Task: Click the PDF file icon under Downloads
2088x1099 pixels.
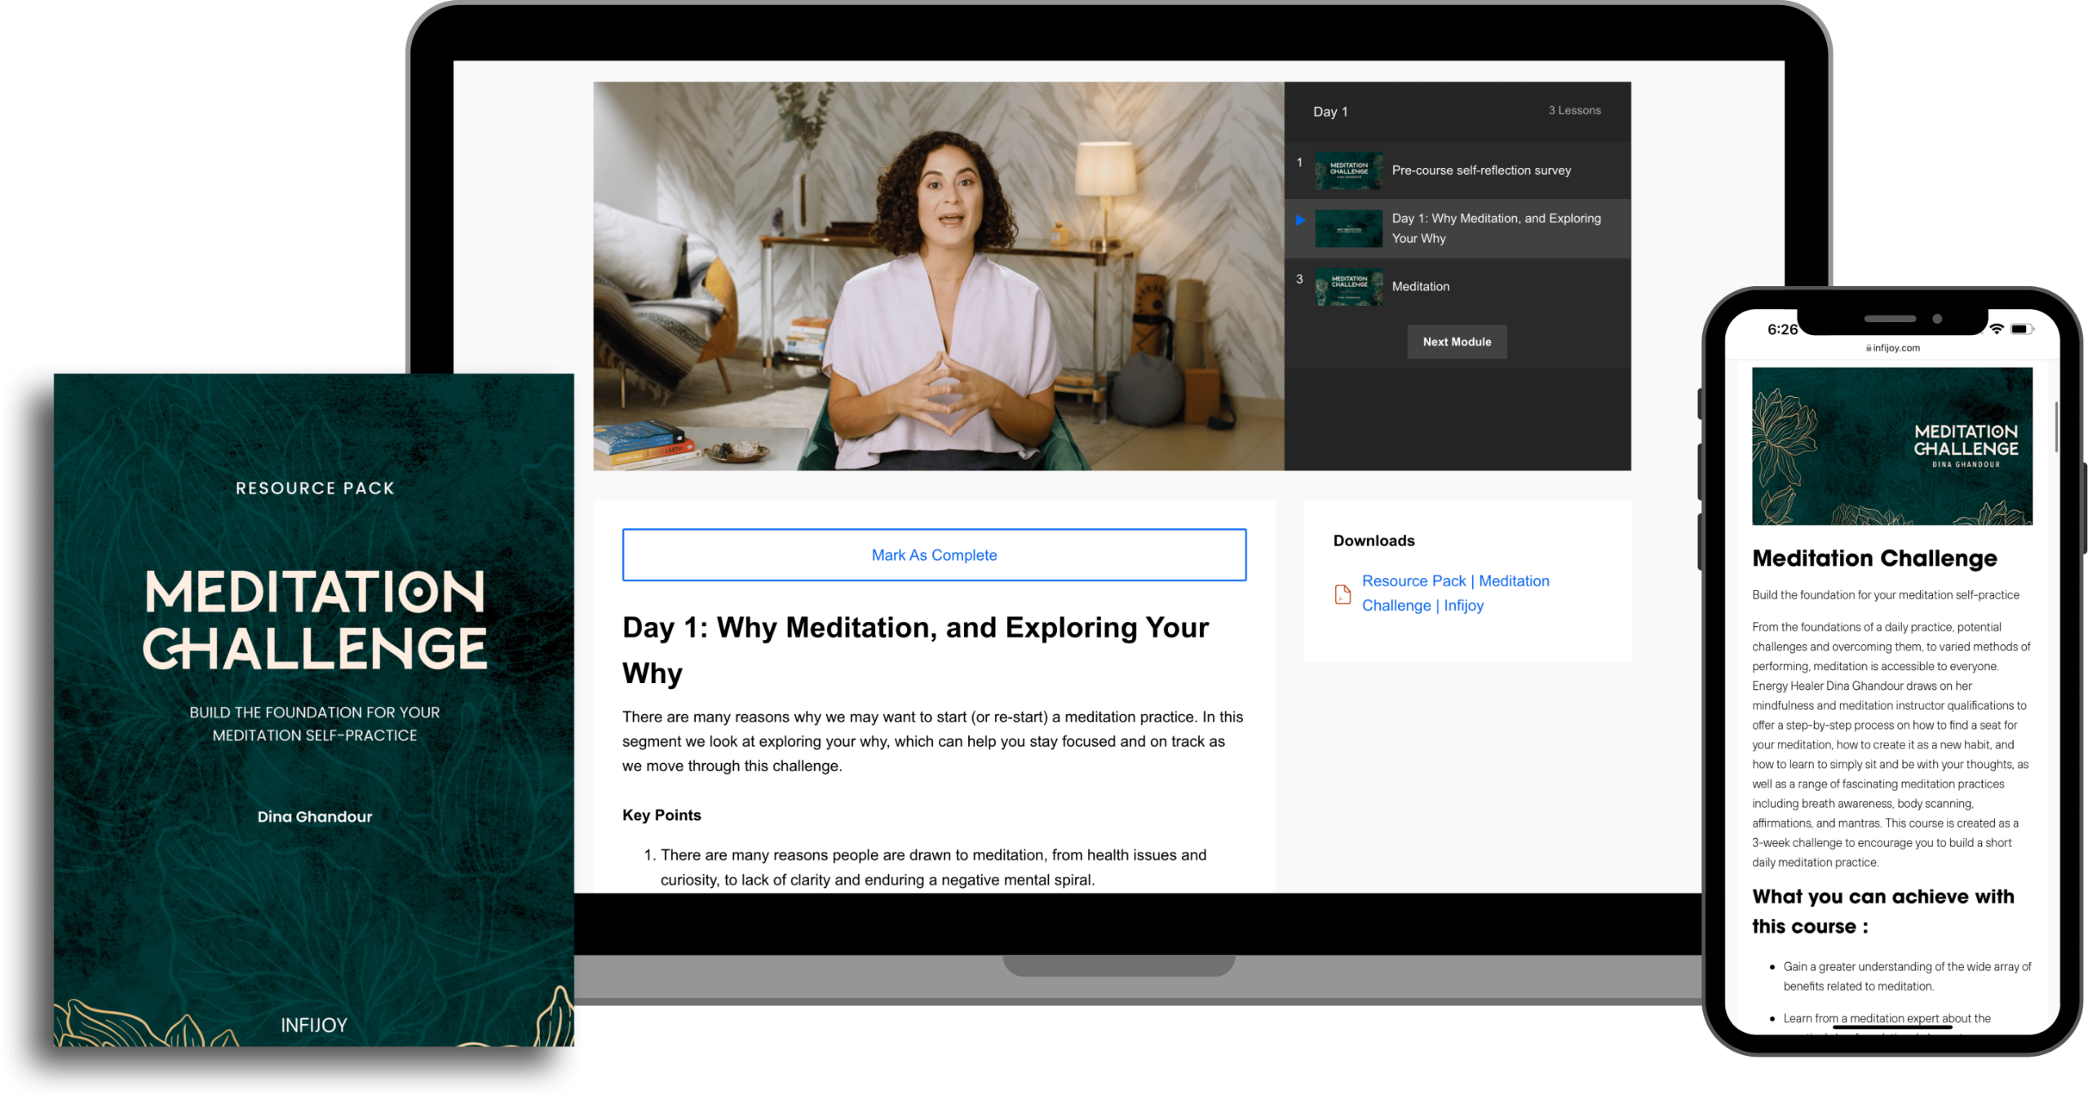Action: click(1342, 594)
